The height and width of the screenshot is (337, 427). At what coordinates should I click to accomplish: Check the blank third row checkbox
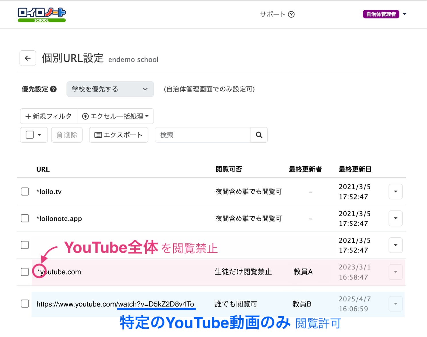click(x=25, y=245)
